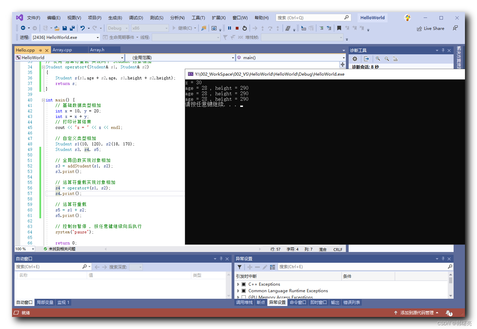Screen dimensions: 477x329
Task: Click the uncomment selected lines icon
Action: pyautogui.click(x=329, y=28)
